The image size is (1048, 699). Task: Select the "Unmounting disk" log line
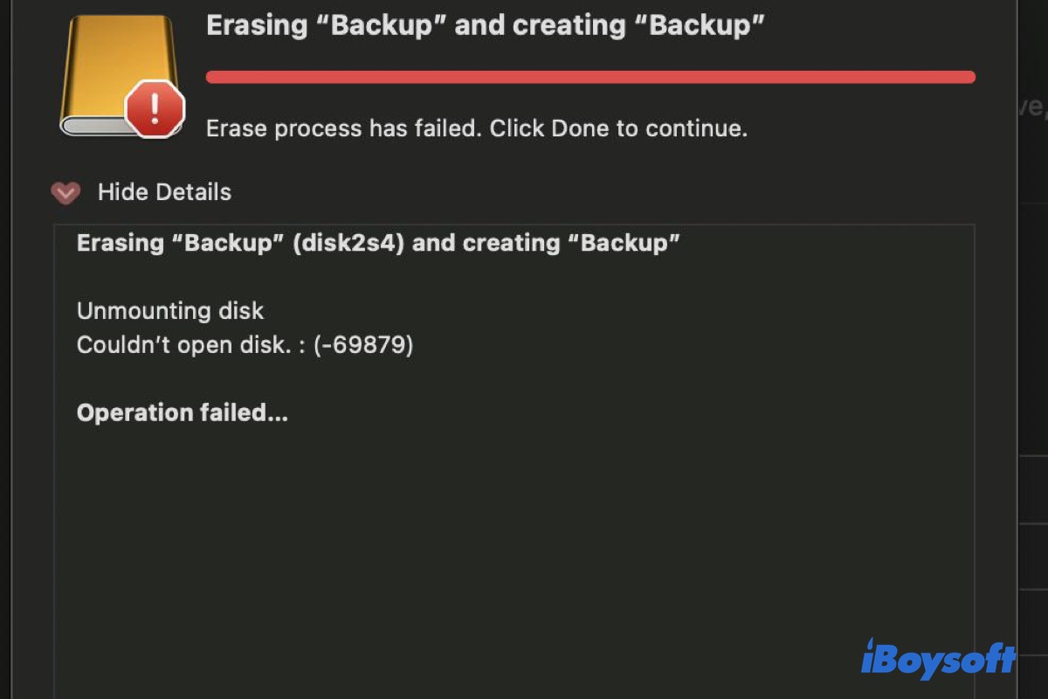[x=170, y=311]
